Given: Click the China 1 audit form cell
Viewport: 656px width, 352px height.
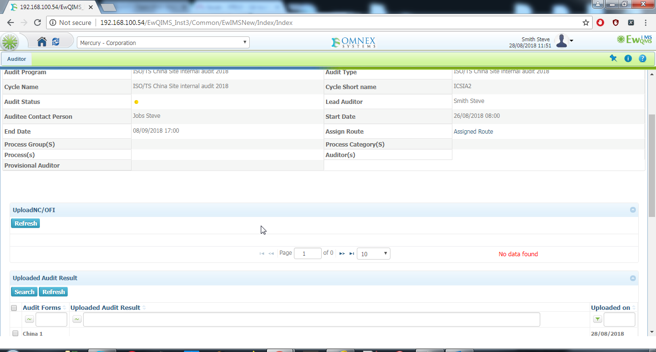Looking at the screenshot, I should pos(33,334).
